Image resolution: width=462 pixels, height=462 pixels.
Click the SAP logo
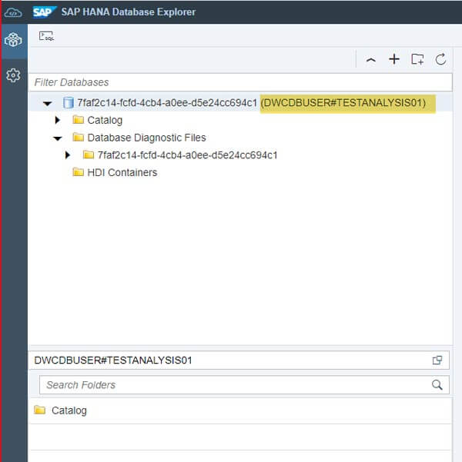44,12
